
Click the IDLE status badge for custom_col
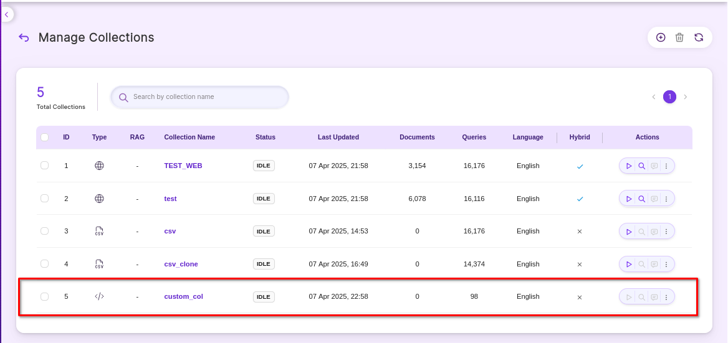coord(264,296)
